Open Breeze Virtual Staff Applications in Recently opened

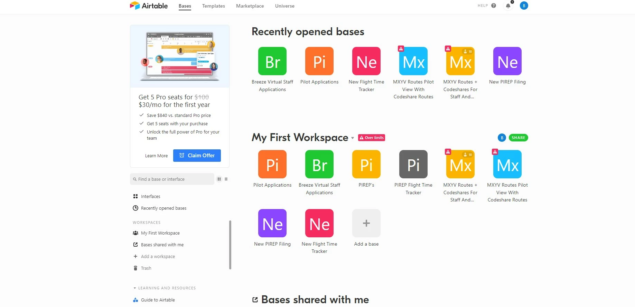(272, 61)
